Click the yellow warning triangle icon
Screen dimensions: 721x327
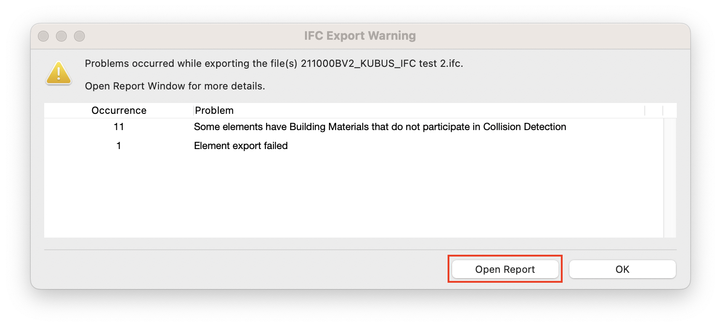59,73
